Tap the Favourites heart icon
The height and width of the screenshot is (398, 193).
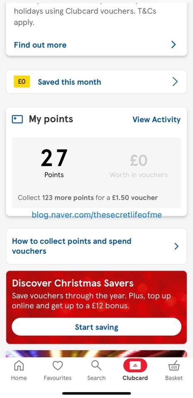(58, 366)
